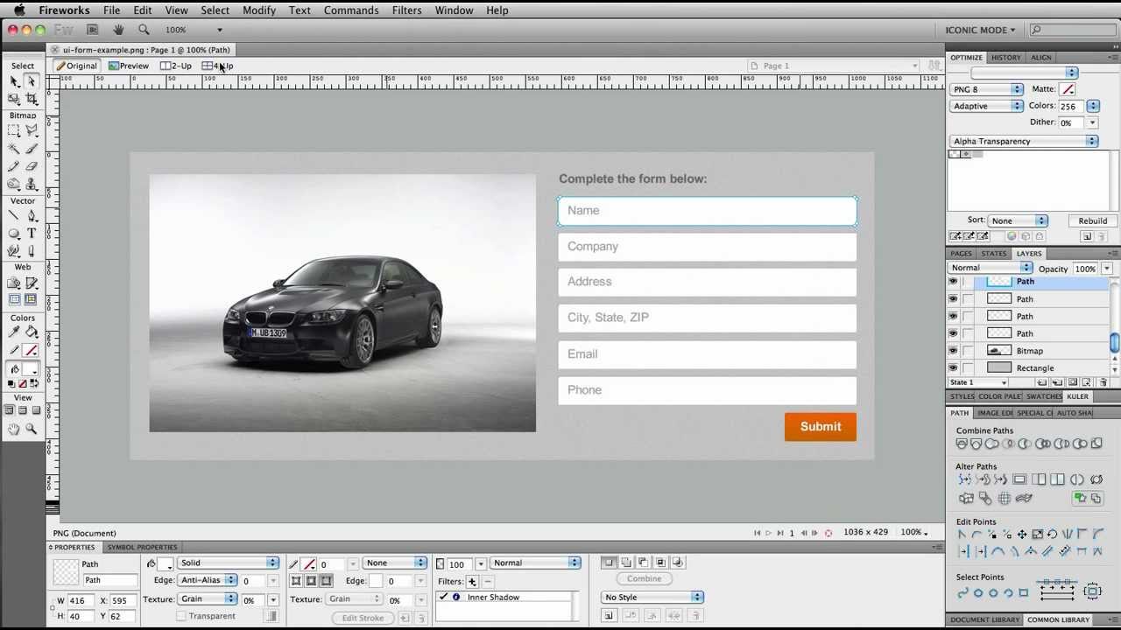Image resolution: width=1121 pixels, height=630 pixels.
Task: Select the Pencil tool
Action: pos(14,166)
